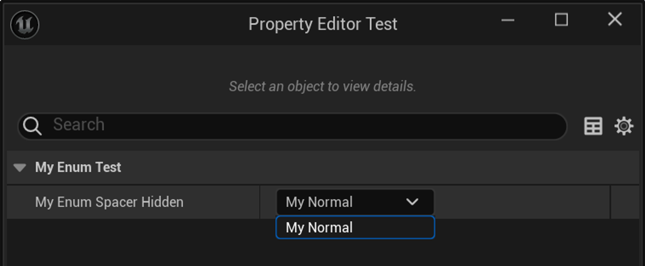645x266 pixels.
Task: Open the details settings gear icon
Action: tap(623, 126)
